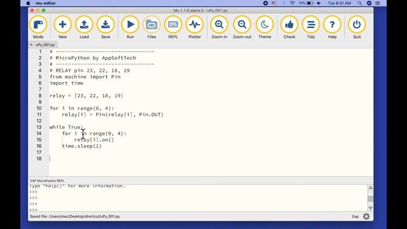Screen dimensions: 407x229
Task: Open the Mode selector
Action: tap(38, 27)
